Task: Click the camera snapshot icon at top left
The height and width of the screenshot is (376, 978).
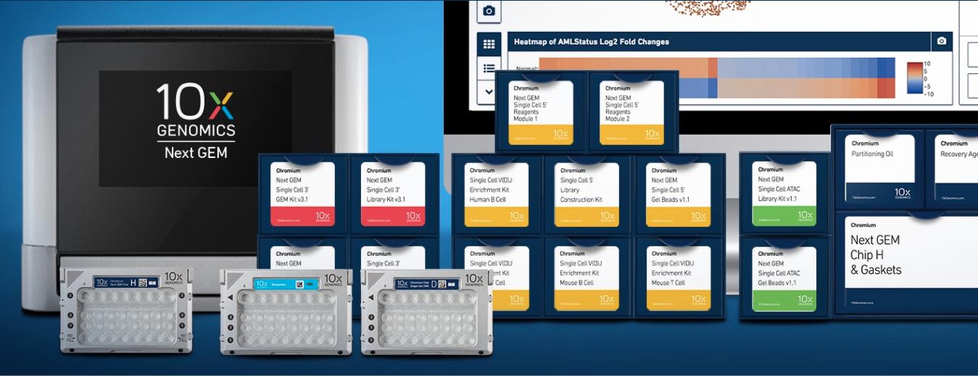Action: point(489,10)
